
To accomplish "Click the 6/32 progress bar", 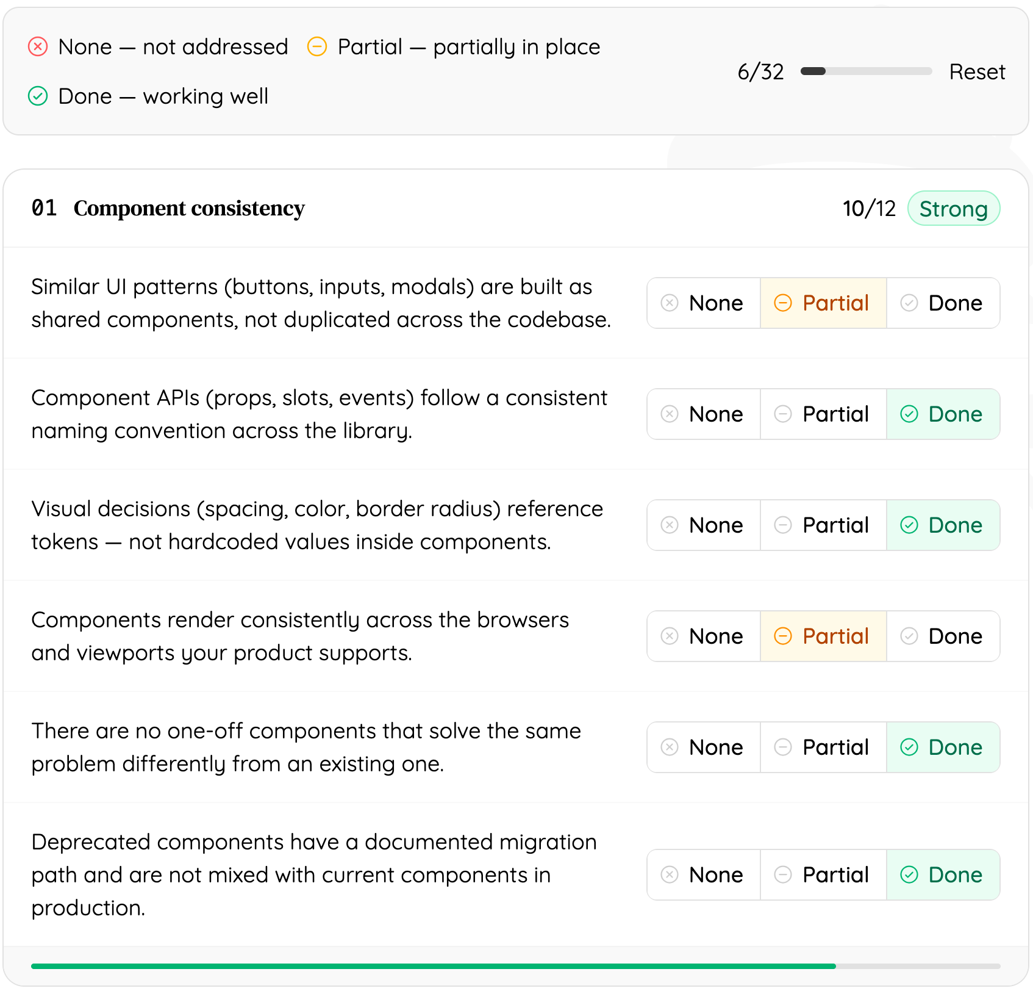I will [866, 71].
